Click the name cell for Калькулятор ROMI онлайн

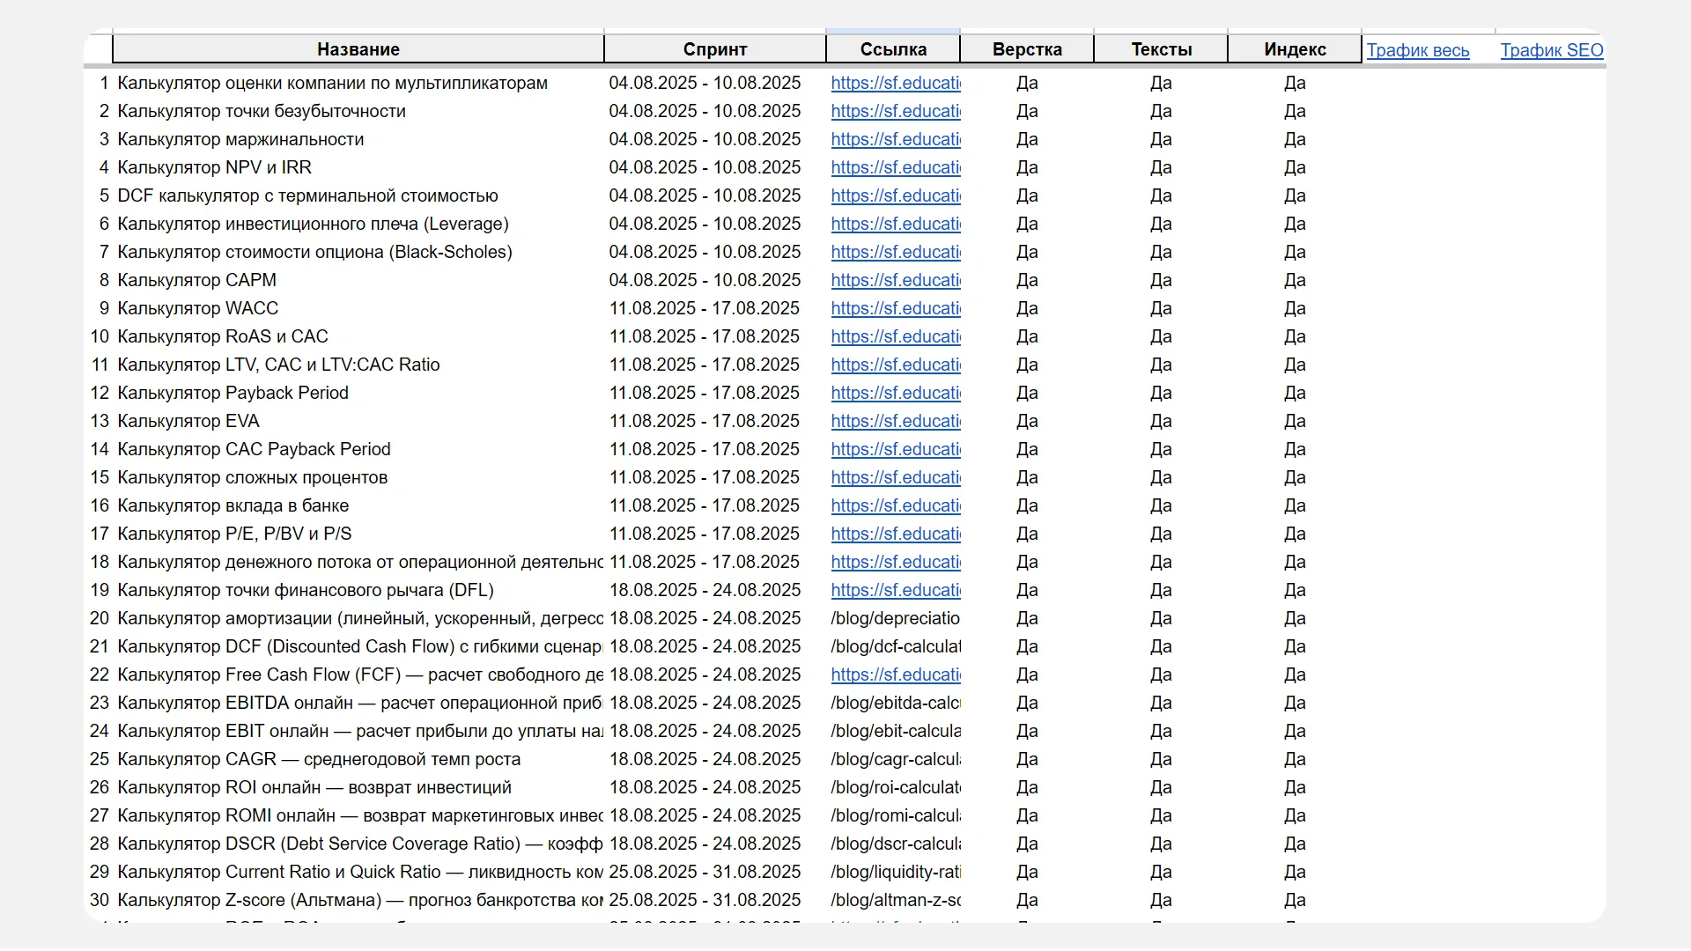(x=360, y=815)
